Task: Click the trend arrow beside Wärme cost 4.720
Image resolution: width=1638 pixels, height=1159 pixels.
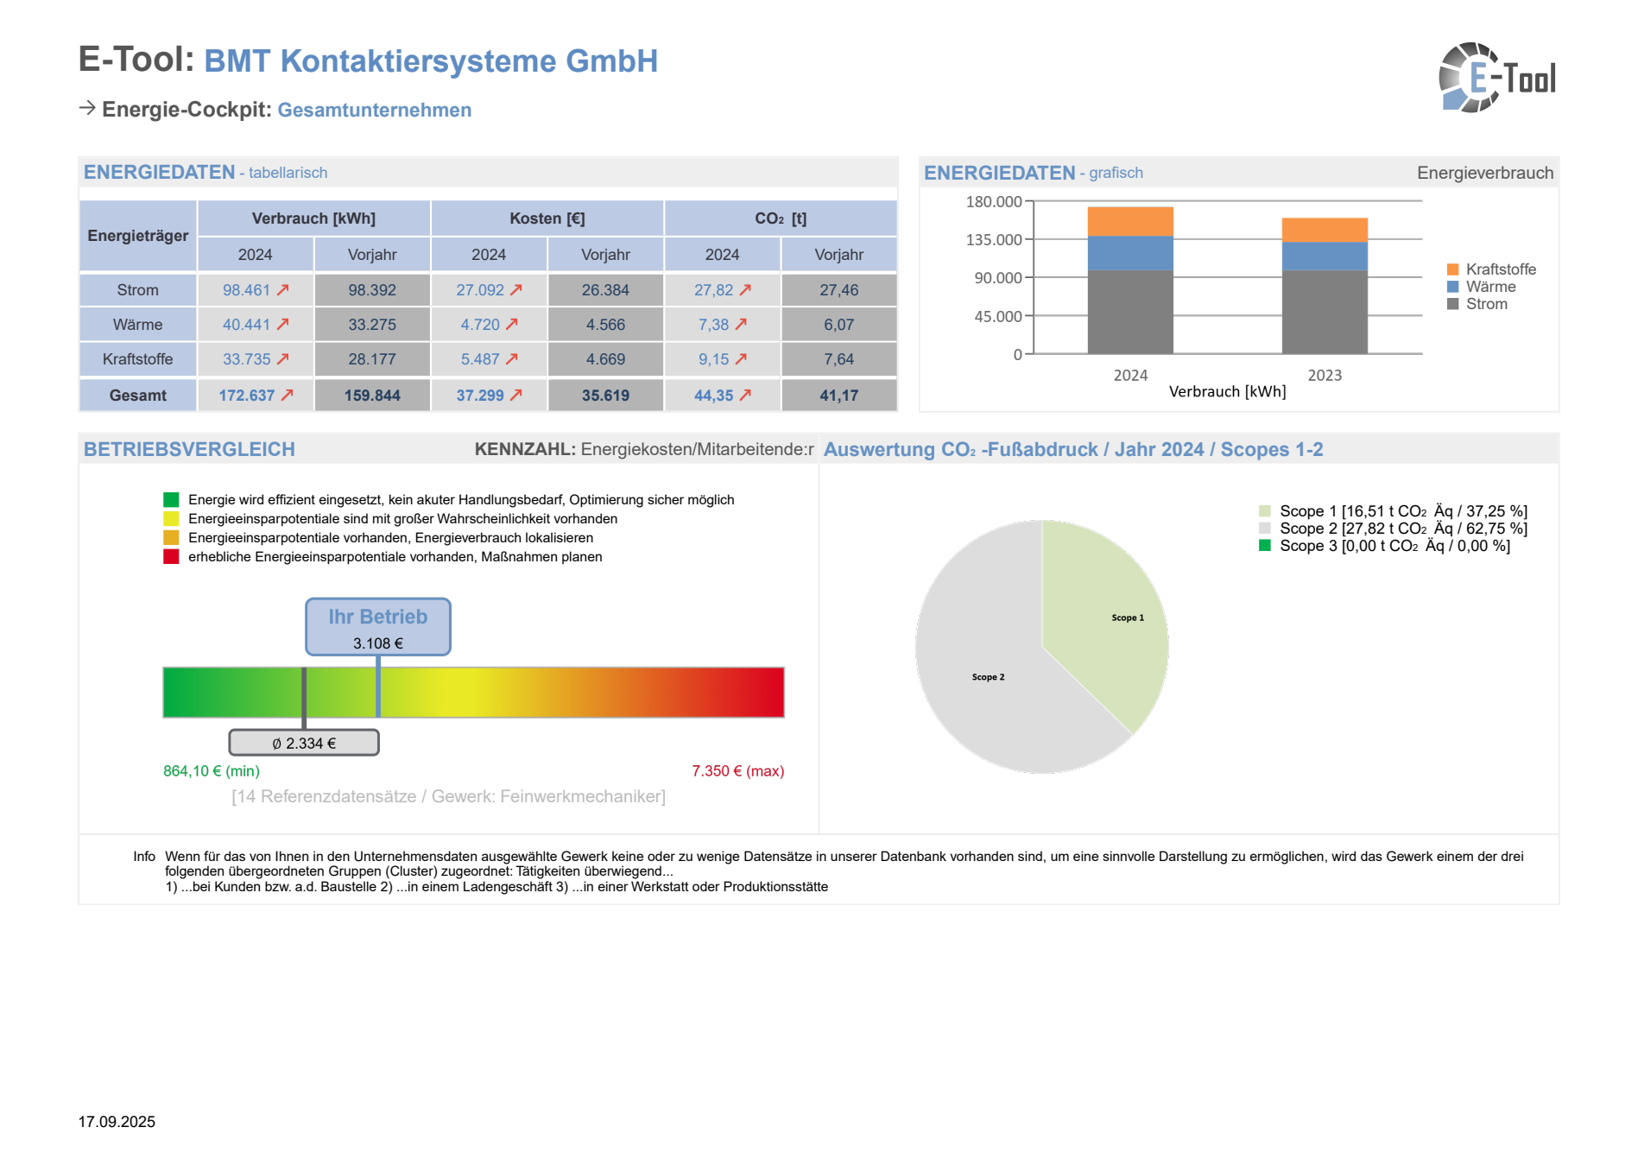Action: coord(512,325)
